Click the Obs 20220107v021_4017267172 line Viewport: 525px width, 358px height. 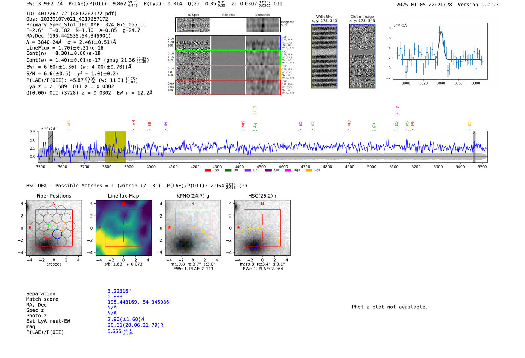(x=67, y=19)
